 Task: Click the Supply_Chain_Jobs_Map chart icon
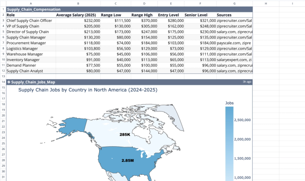9,82
